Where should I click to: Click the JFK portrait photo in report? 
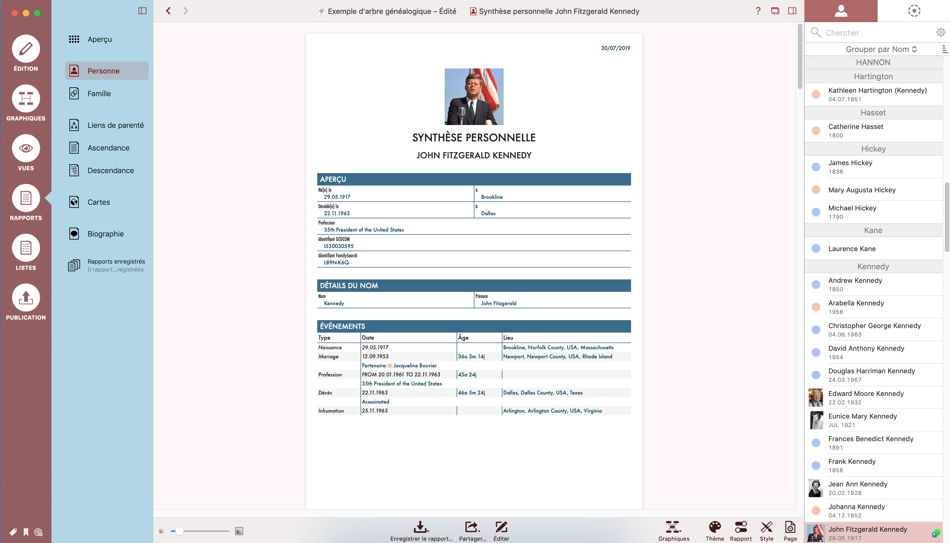click(474, 96)
